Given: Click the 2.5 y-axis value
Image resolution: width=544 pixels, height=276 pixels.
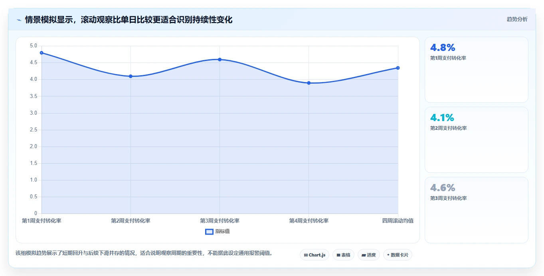Looking at the screenshot, I should pos(34,130).
